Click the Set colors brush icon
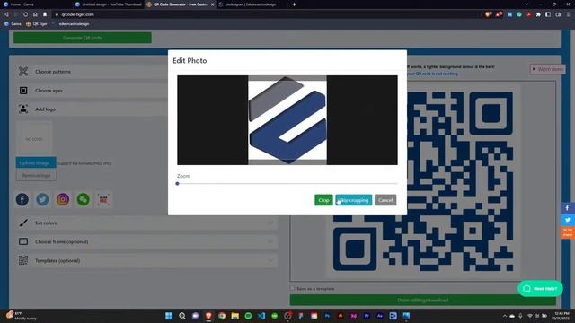This screenshot has width=575, height=323. pyautogui.click(x=23, y=223)
